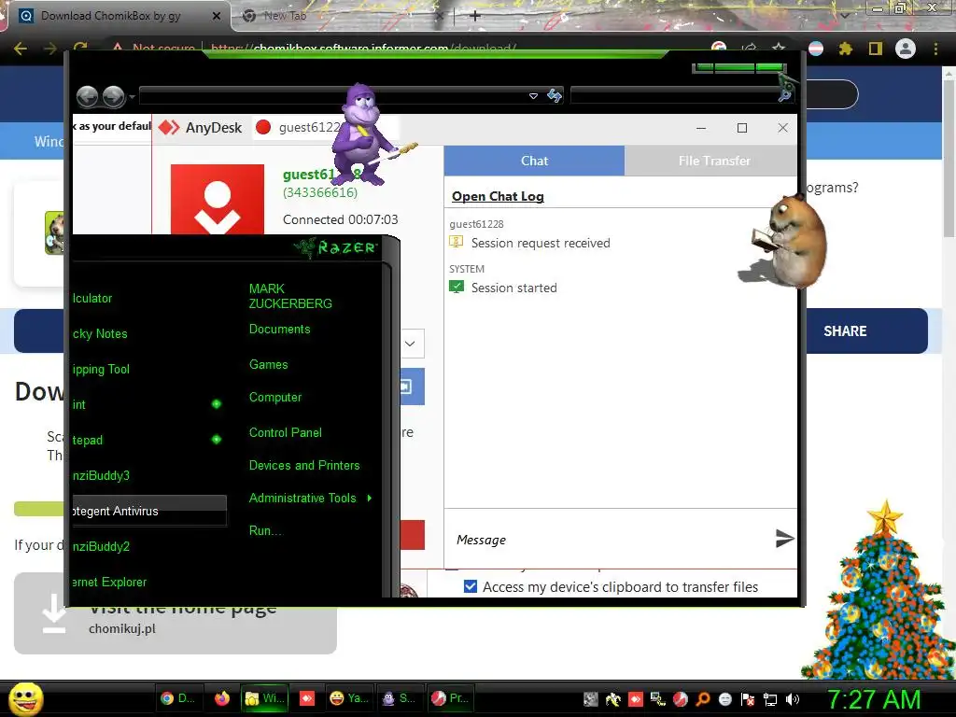Open Chrome's side panel icon
This screenshot has height=717, width=956.
tap(876, 49)
